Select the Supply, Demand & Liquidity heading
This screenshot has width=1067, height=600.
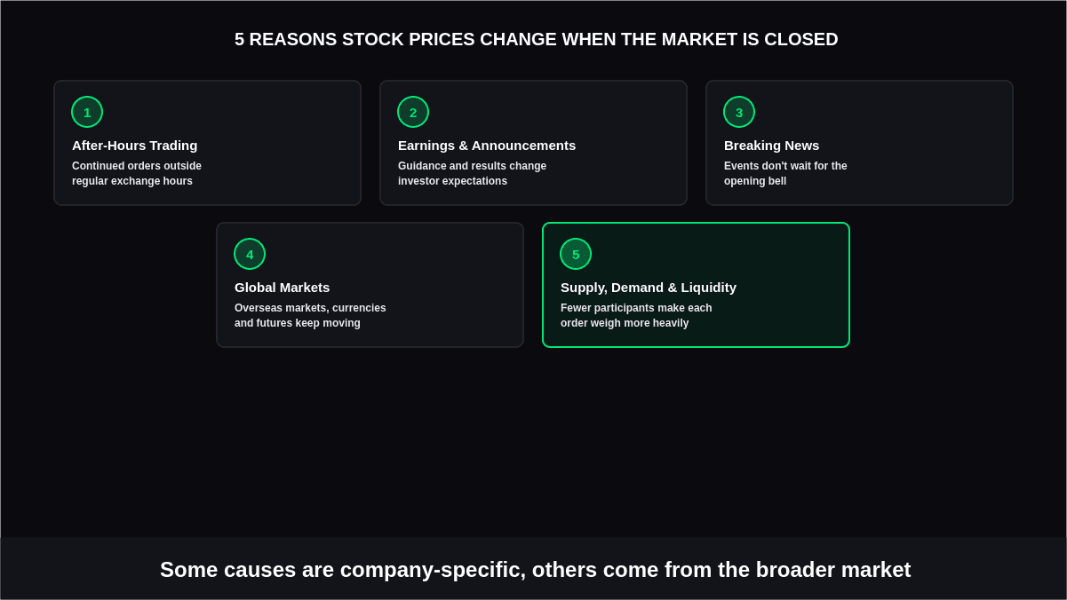click(649, 287)
